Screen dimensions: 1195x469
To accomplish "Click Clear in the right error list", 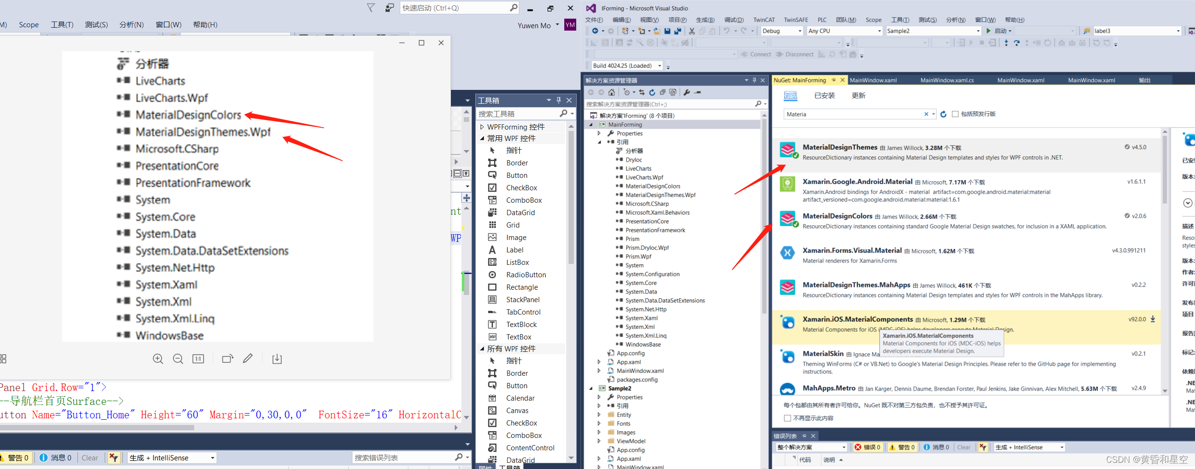I will click(964, 447).
